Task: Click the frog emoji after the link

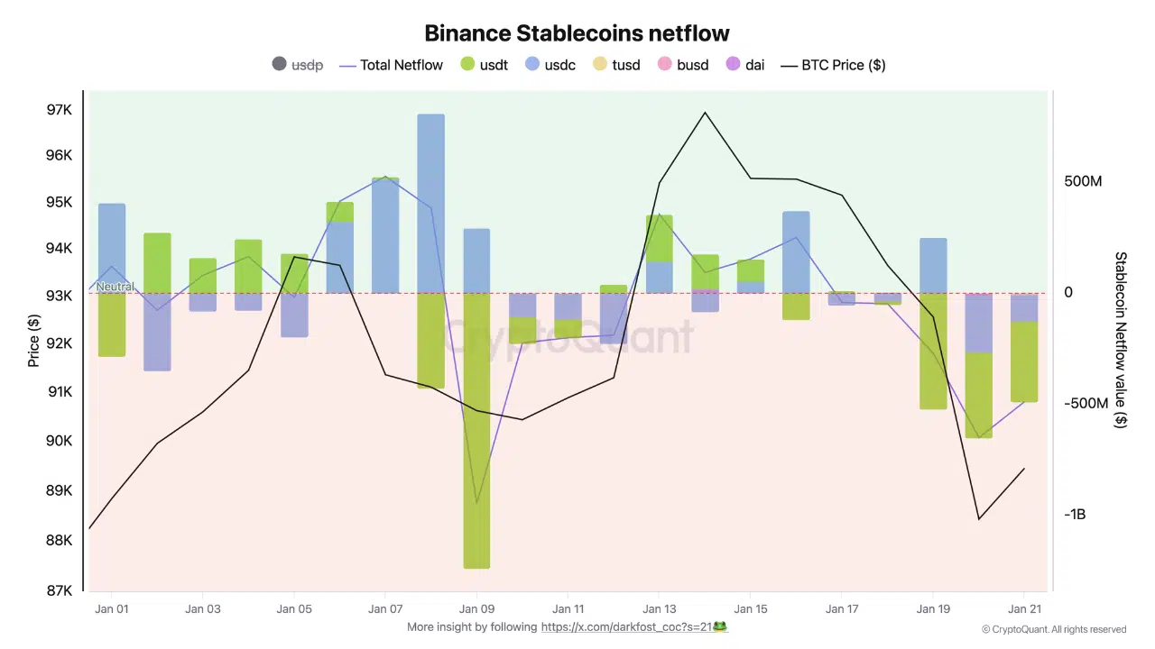Action: click(x=720, y=627)
